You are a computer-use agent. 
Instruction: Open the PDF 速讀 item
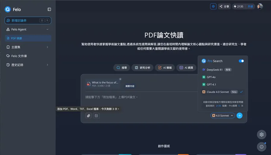(28, 38)
